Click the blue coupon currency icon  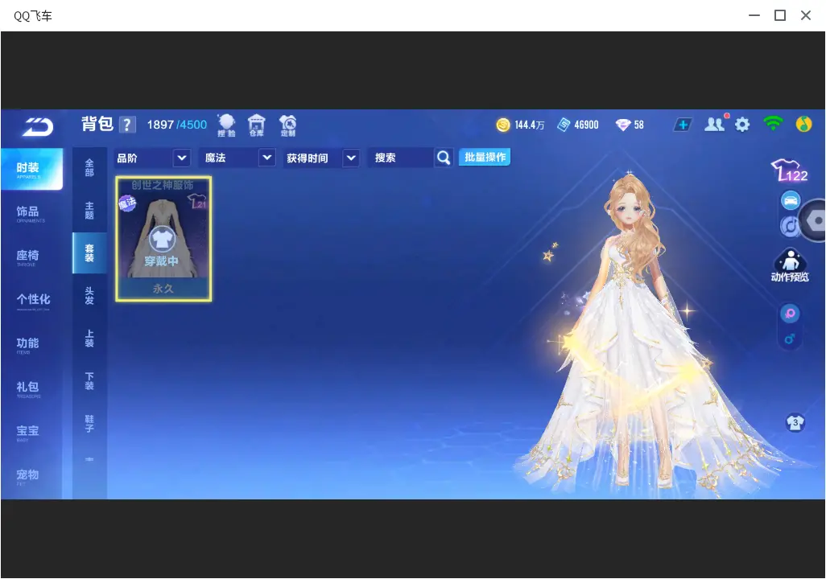tap(564, 125)
